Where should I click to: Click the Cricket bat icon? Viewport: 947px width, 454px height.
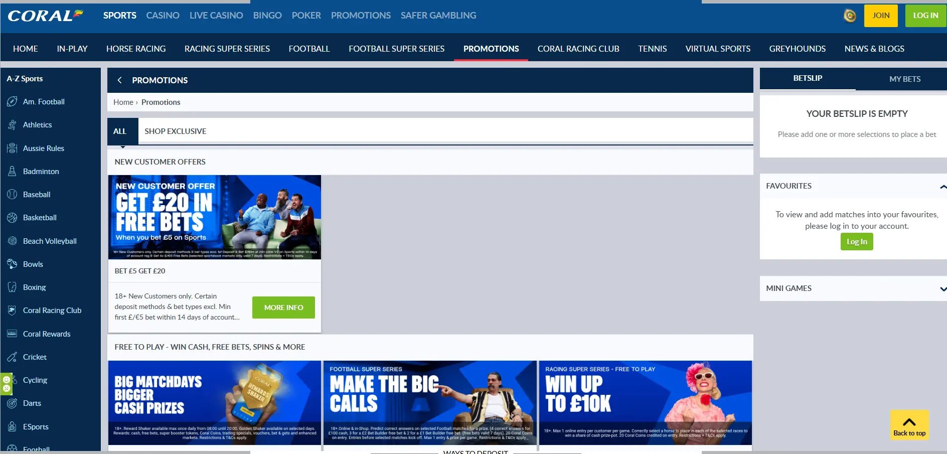[x=12, y=357]
